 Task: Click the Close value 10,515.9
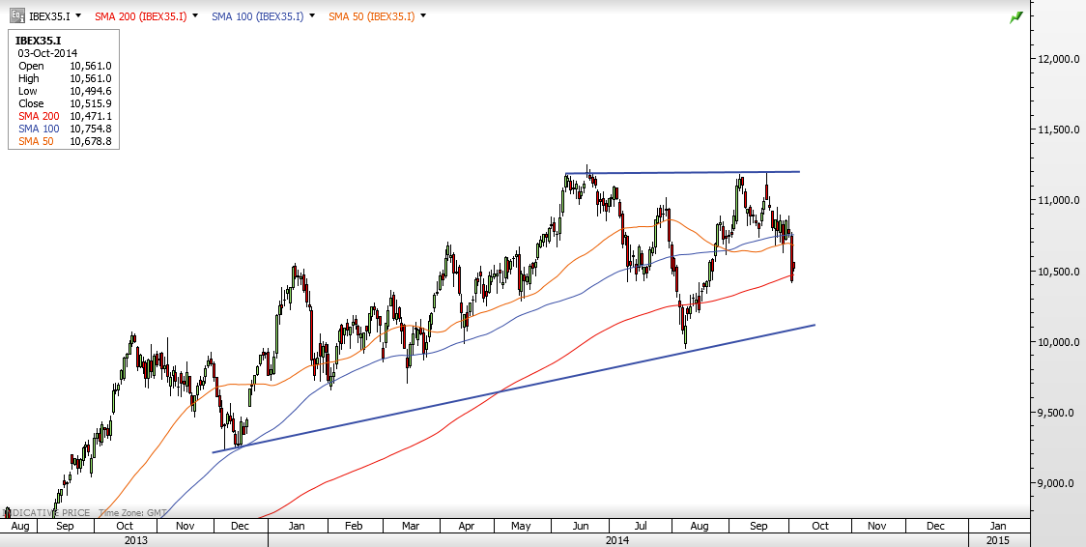(91, 103)
